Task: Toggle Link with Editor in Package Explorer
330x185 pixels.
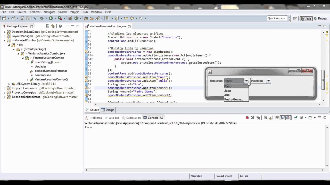Action: coord(53,26)
